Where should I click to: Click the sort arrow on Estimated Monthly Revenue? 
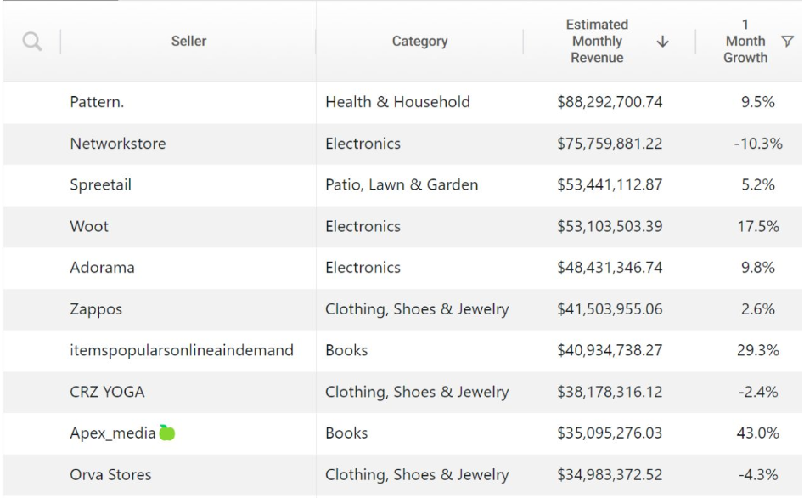tap(662, 42)
